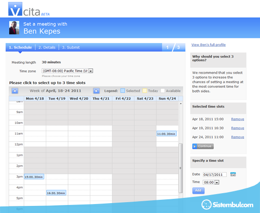Open View Ben's full profile link

tap(208, 45)
